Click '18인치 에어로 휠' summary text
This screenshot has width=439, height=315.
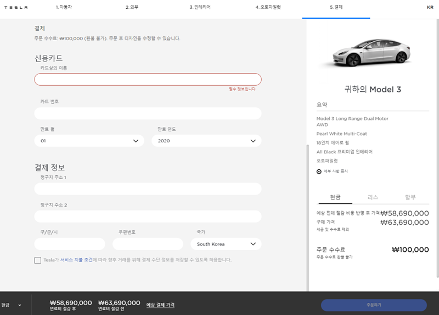pyautogui.click(x=333, y=143)
